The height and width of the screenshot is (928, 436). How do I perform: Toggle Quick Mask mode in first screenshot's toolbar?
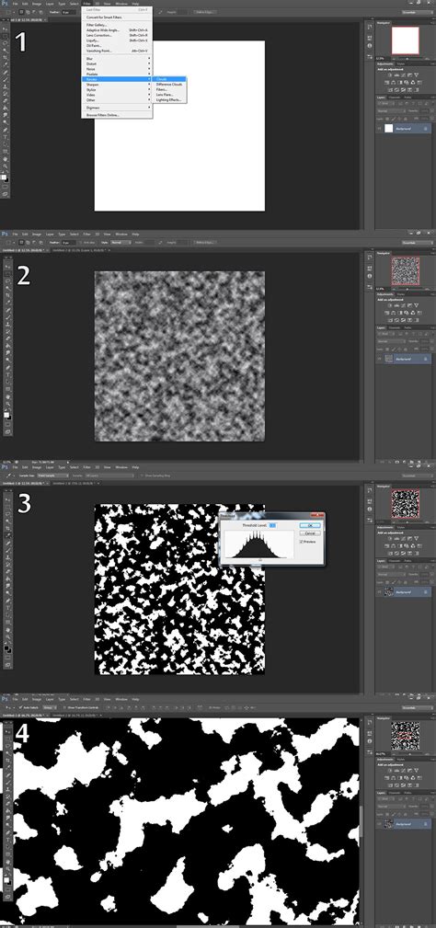tap(6, 187)
